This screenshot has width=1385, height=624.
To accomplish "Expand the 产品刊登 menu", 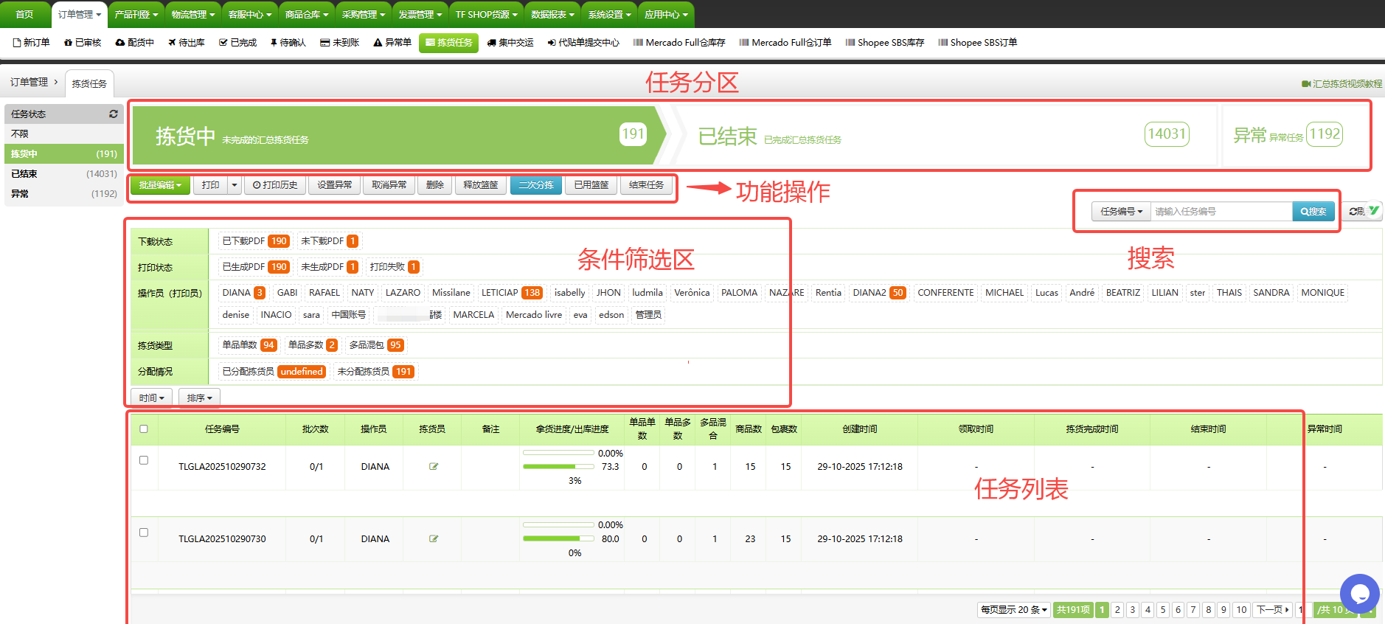I will coord(135,15).
